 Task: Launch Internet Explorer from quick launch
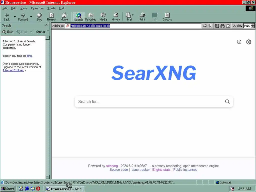[x=27, y=188]
